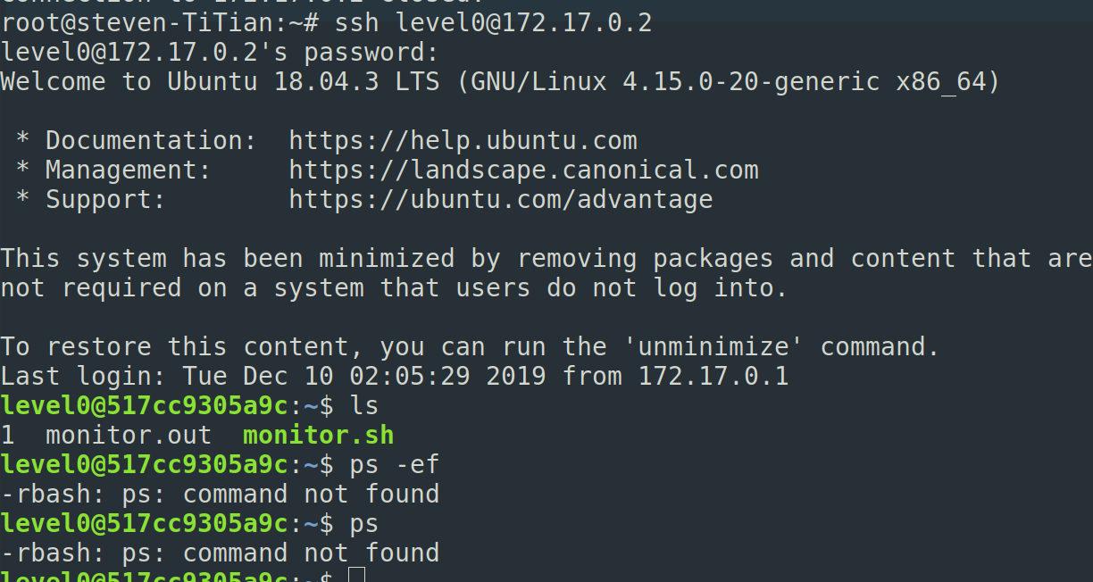Click the monitor.sh filename in ls output
The width and height of the screenshot is (1093, 582).
pyautogui.click(x=318, y=436)
